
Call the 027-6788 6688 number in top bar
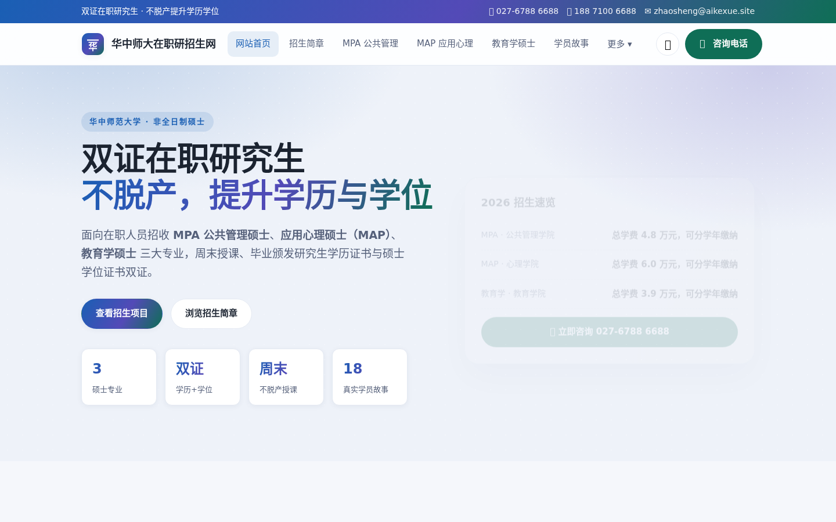coord(524,11)
